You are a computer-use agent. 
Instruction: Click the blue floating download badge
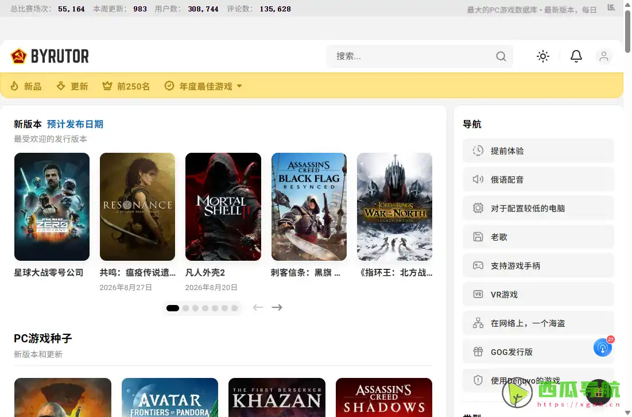tap(603, 347)
